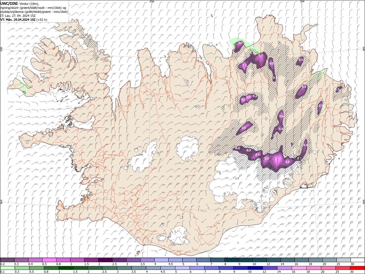Viewport: 365px width, 274px height.
Task: Click the '0.2' label in upper legend
Action: (2, 264)
